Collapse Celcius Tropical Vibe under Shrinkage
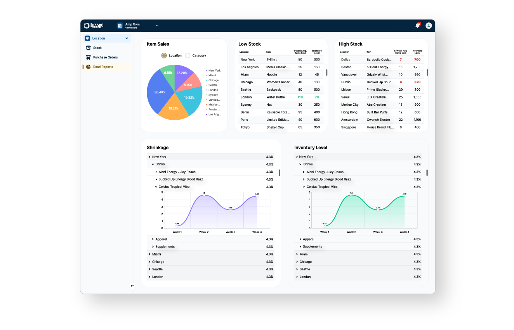Viewport: 514px width, 330px height. (x=156, y=187)
